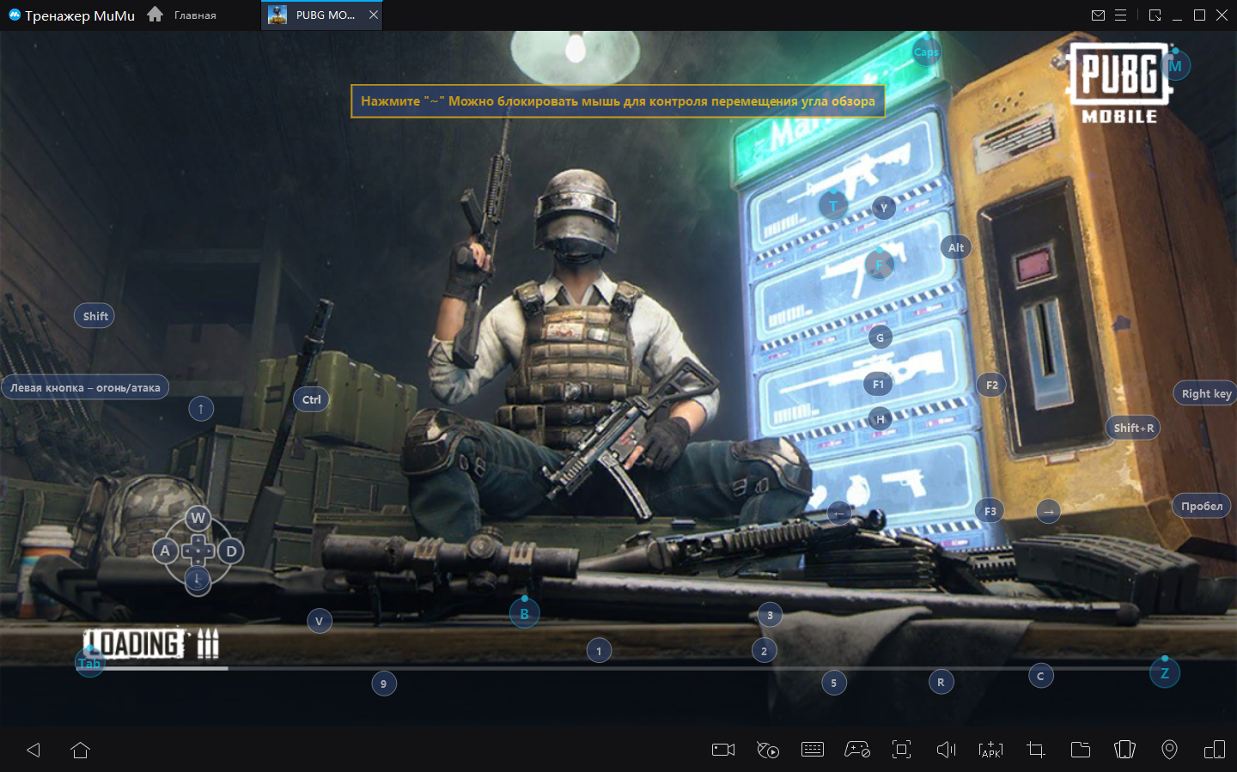1237x772 pixels.
Task: Click the install APK icon
Action: click(990, 750)
